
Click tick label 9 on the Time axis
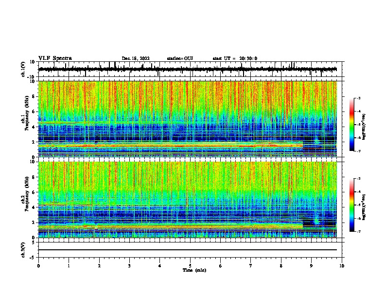[x=311, y=266]
